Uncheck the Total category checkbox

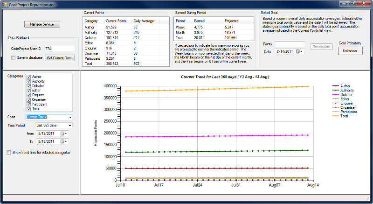tap(28, 109)
